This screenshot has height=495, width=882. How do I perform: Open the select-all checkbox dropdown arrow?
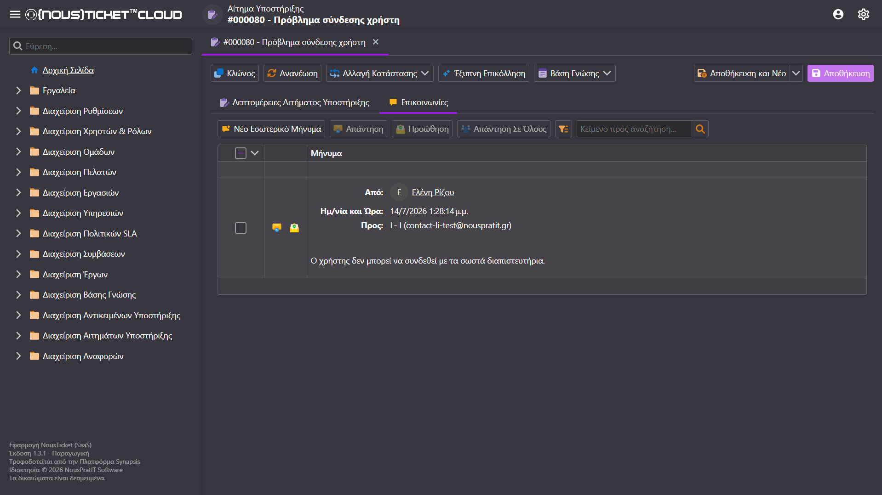255,153
